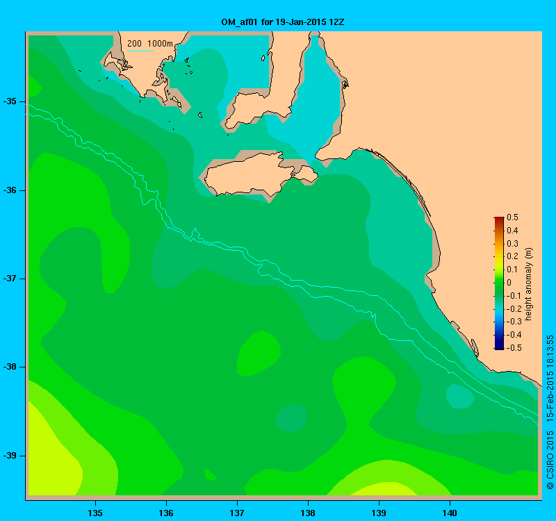The height and width of the screenshot is (521, 556).
Task: Click the colorbar value -0.2
Action: pyautogui.click(x=514, y=308)
